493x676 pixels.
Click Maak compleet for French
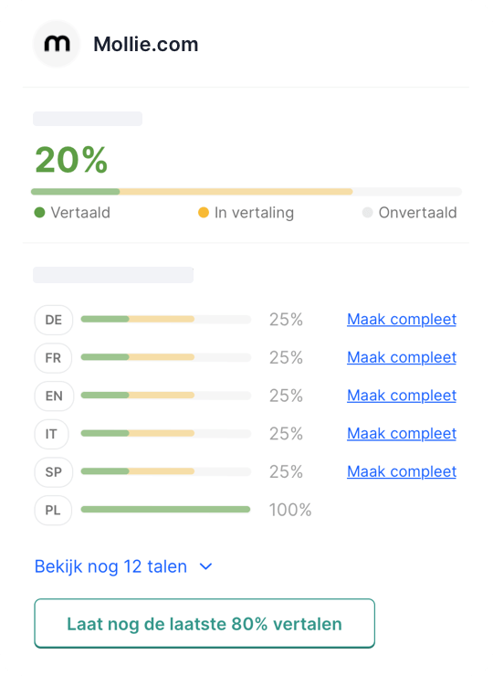point(402,357)
